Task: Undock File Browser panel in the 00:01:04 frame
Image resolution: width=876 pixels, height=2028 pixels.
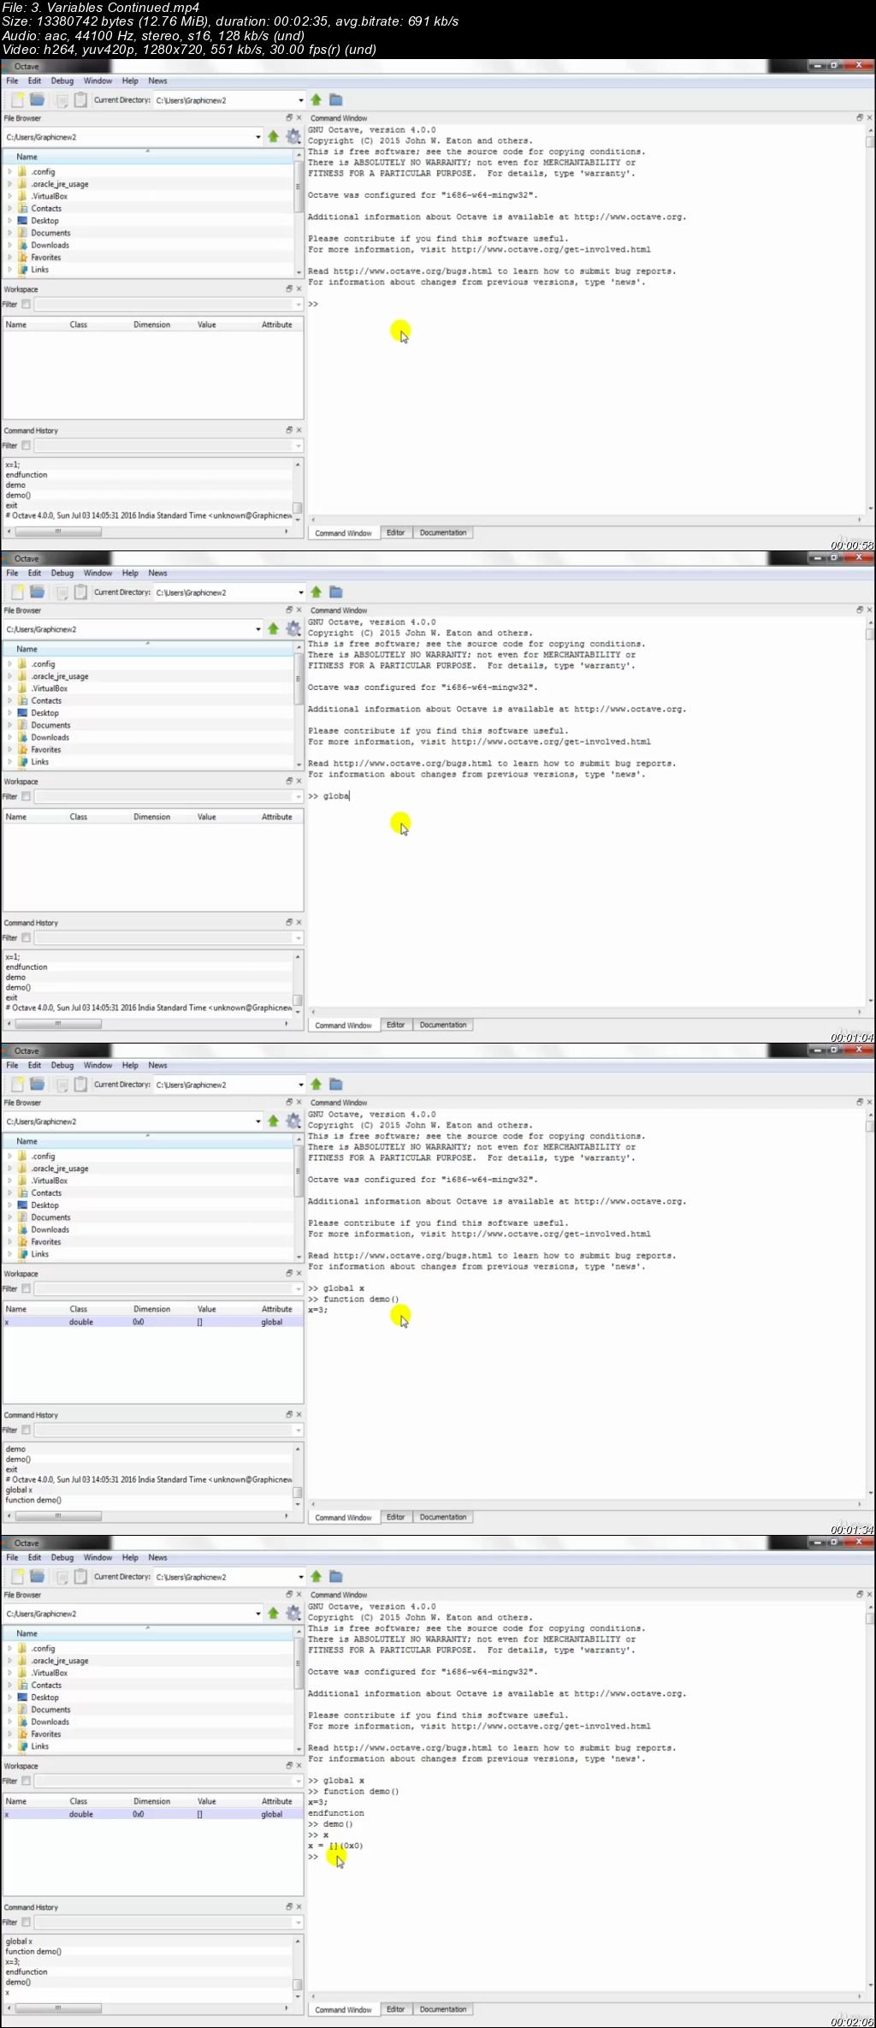Action: pos(289,610)
